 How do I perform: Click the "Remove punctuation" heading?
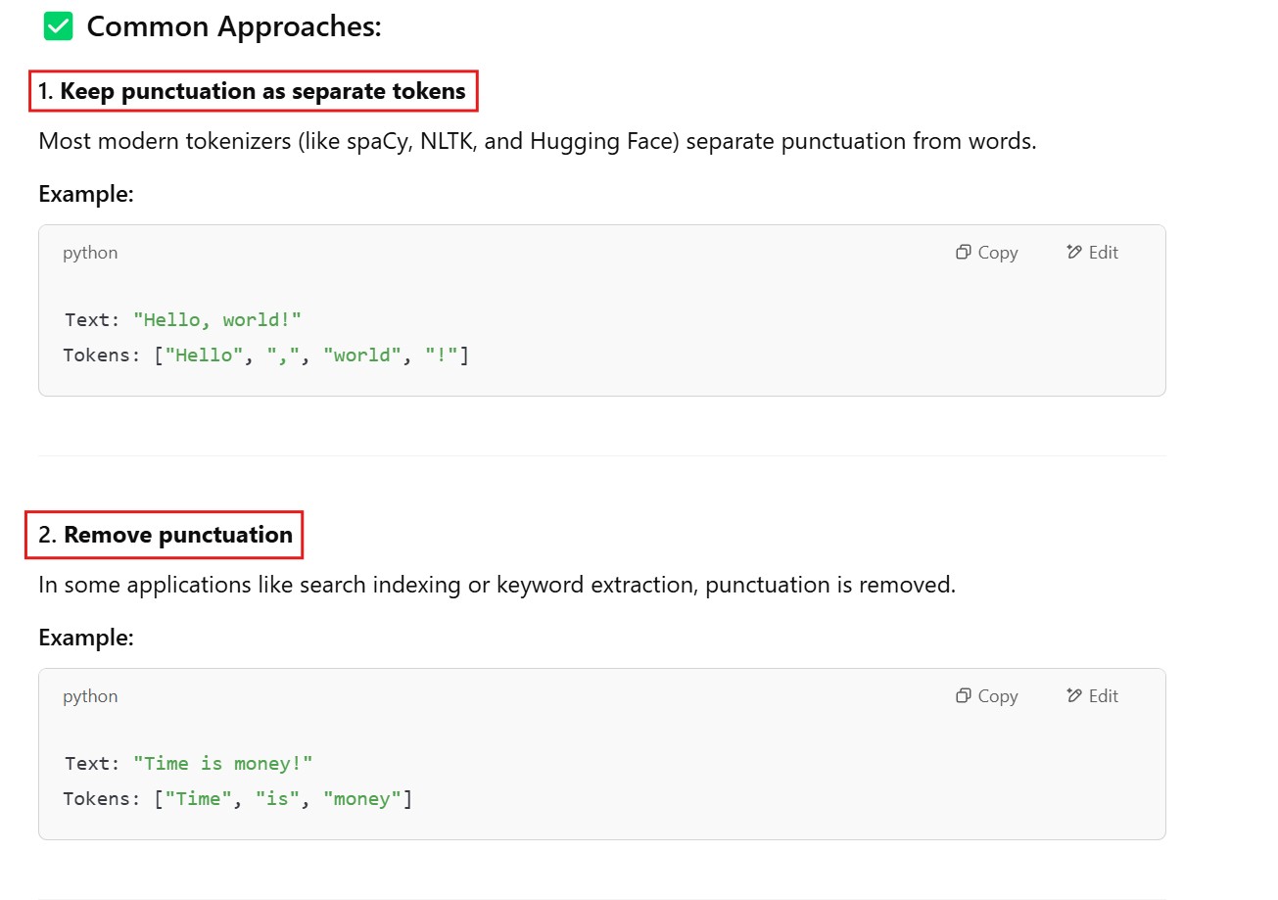[x=177, y=535]
